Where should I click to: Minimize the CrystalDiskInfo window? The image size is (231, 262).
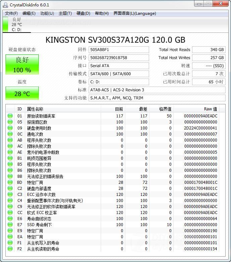click(199, 4)
